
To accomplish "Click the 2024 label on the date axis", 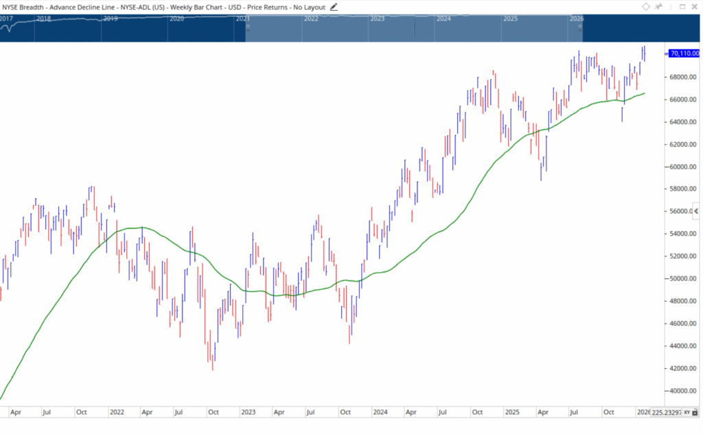I will 380,413.
